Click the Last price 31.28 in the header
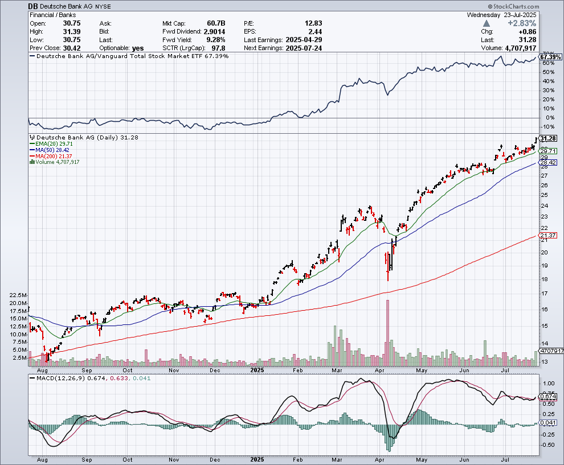 (528, 39)
